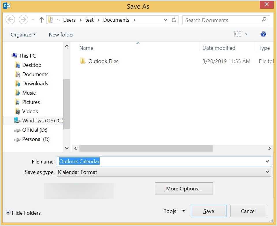The image size is (277, 226).
Task: Click the Save button
Action: pos(208,211)
